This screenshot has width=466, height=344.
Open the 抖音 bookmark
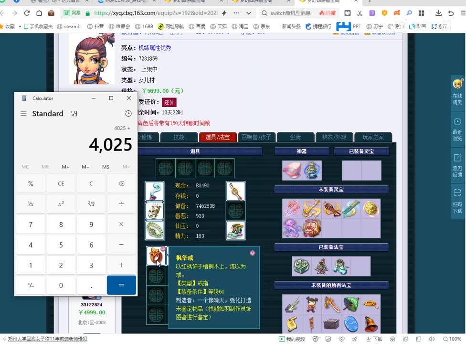tap(95, 26)
